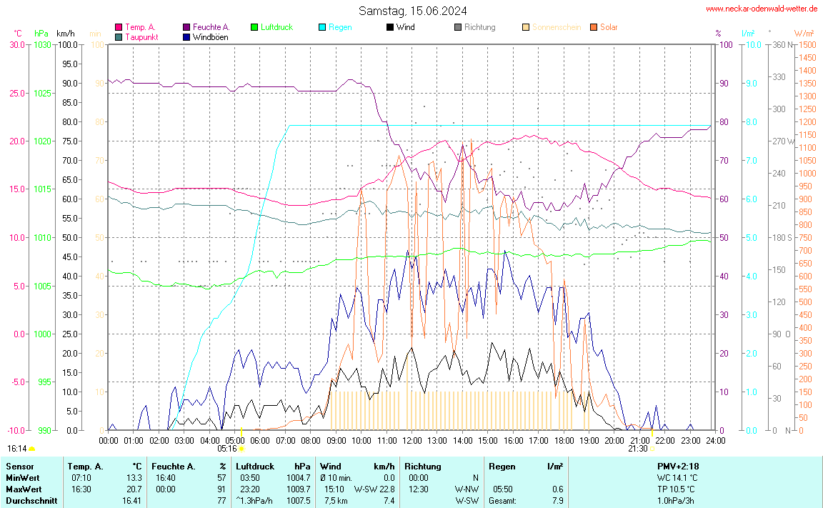Screen dimensions: 823x508
Task: Click the Sensor column header in table
Action: pyautogui.click(x=19, y=466)
